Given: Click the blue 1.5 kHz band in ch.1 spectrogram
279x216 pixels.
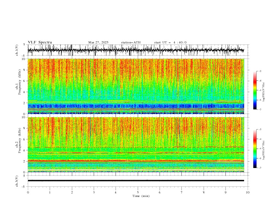Looking at the screenshot, I should 136,106.
